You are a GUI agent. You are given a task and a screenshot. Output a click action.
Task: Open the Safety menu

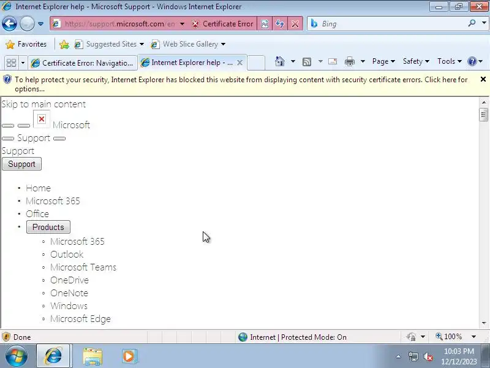(x=416, y=61)
